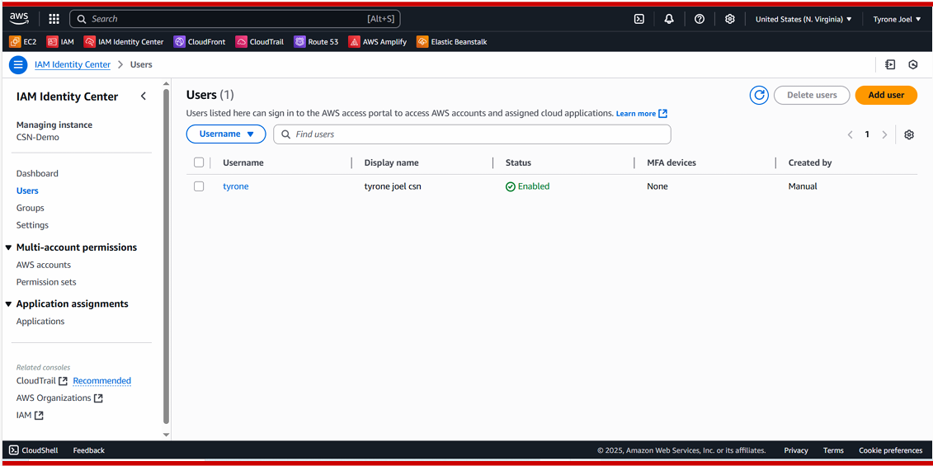Open the tyrone username link
Screen dimensions: 933x466
point(235,186)
